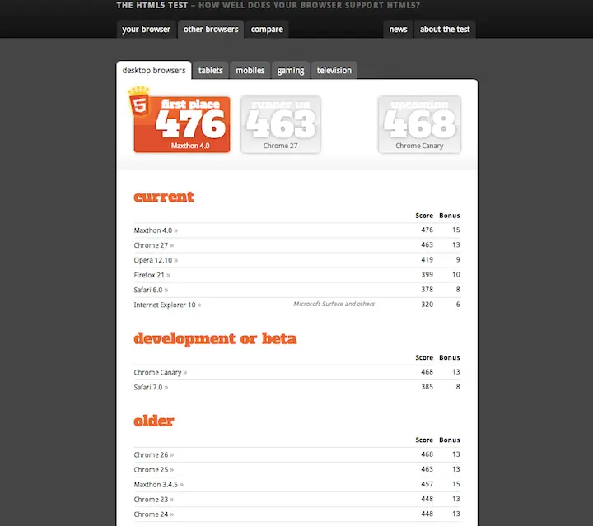This screenshot has width=593, height=526.
Task: Click bonus 10 in Firefox 21 row
Action: click(456, 274)
